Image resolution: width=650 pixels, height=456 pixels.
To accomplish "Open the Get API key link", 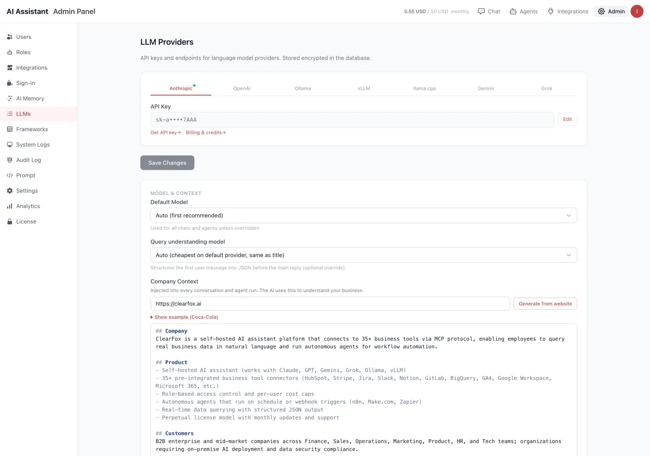I will [x=166, y=133].
